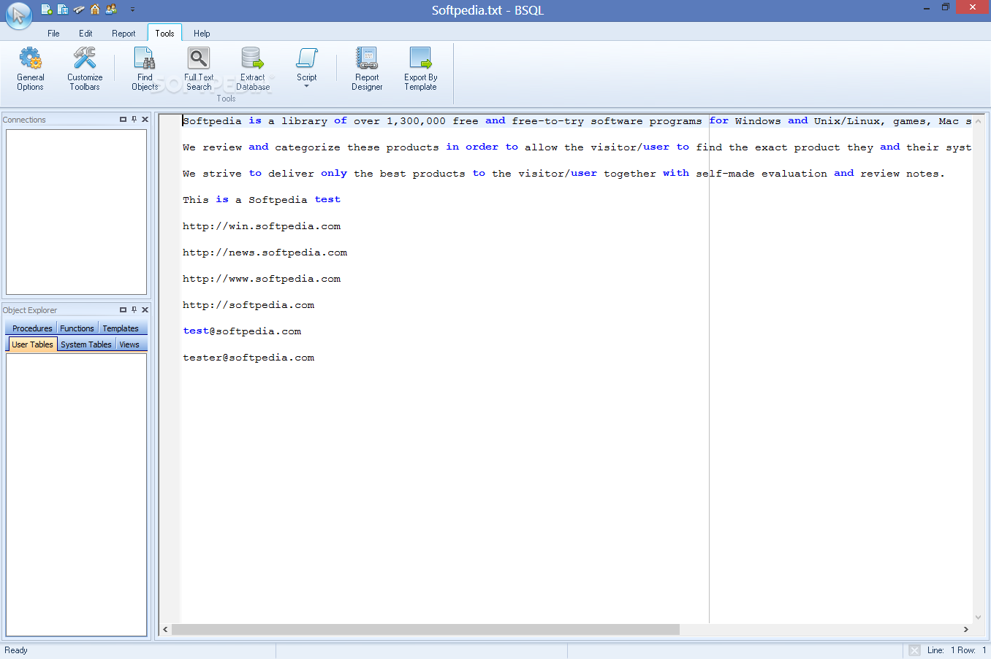The width and height of the screenshot is (991, 659).
Task: Maximize the Connections panel
Action: pos(123,119)
